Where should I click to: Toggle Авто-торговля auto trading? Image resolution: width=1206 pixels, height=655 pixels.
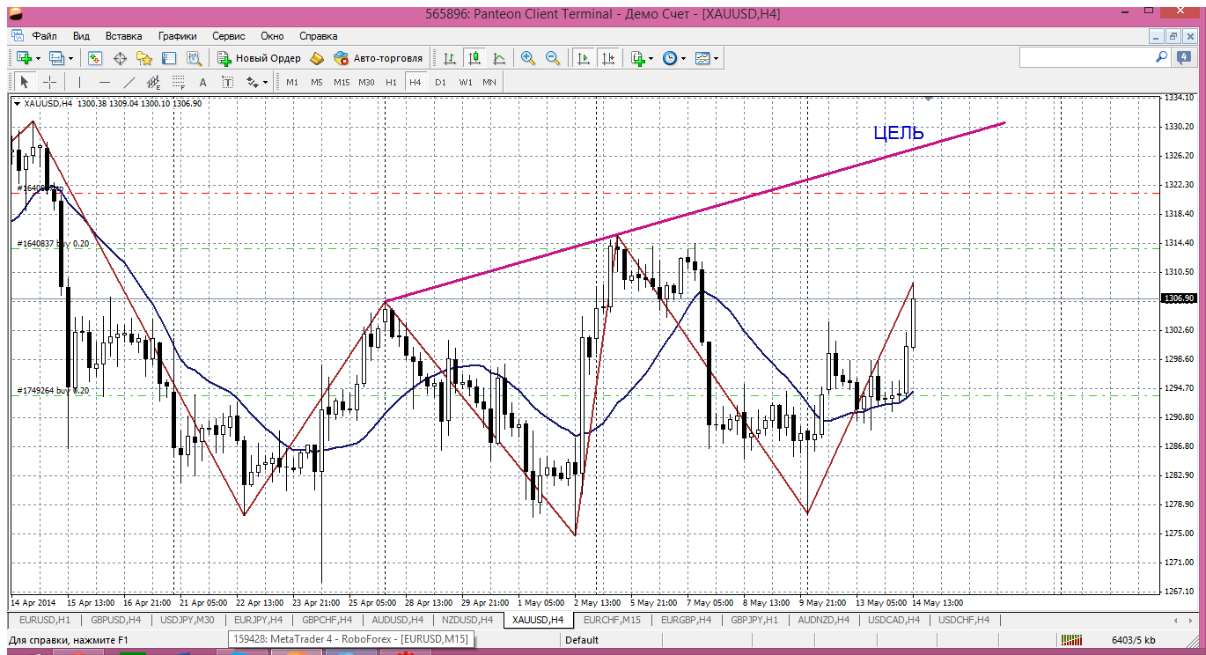tap(379, 58)
